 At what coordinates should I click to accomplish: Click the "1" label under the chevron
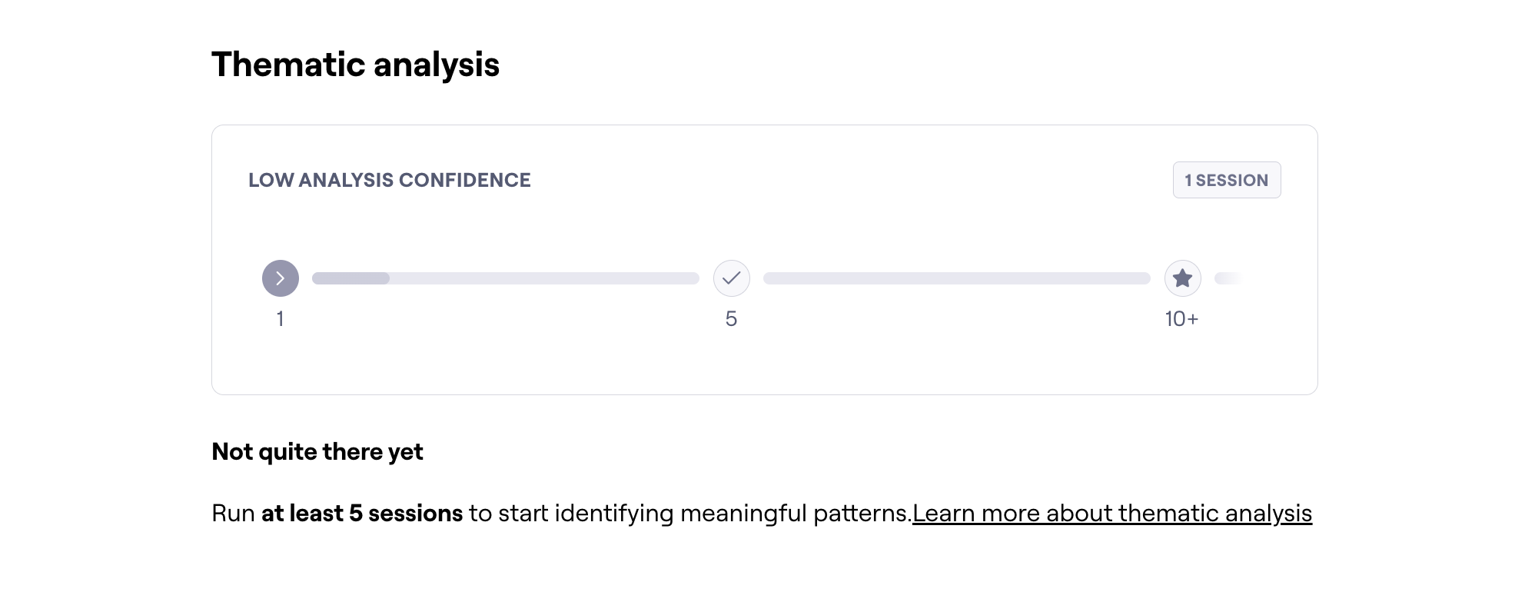click(281, 318)
